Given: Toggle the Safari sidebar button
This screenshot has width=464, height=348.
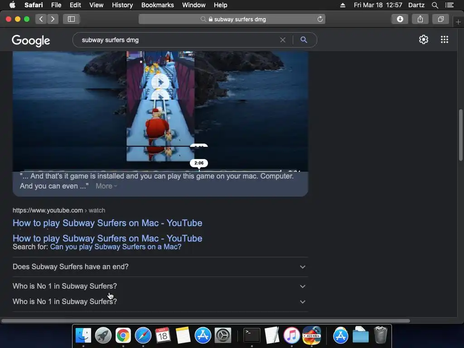Looking at the screenshot, I should [x=71, y=19].
